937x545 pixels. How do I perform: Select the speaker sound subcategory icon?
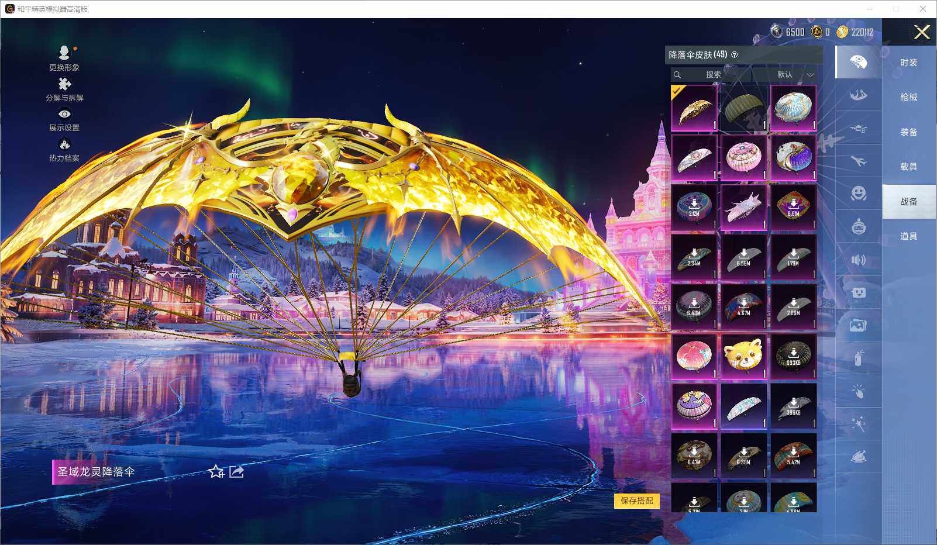[858, 260]
